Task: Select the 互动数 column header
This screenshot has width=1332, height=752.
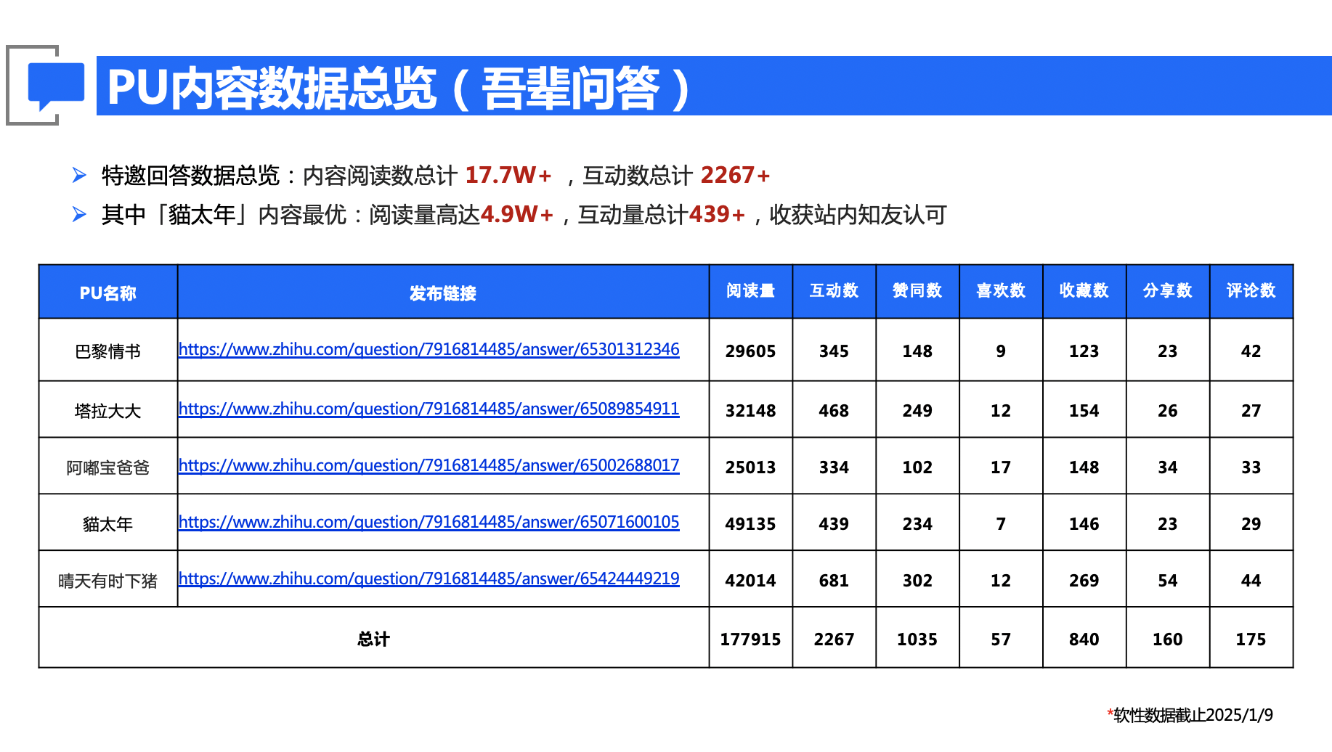Action: pos(834,291)
